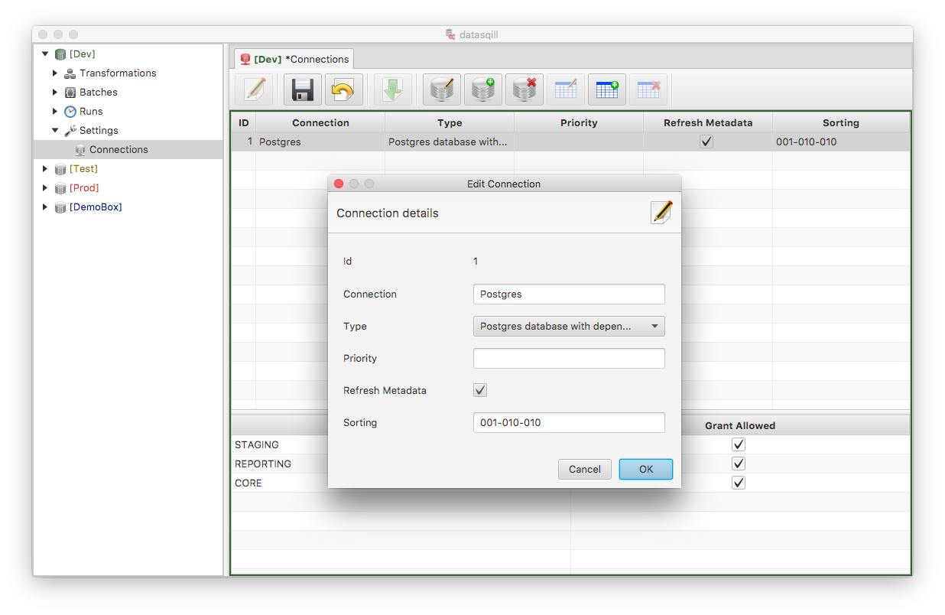Switch to the [Dev] Connections tab
945x615 pixels.
pos(294,60)
